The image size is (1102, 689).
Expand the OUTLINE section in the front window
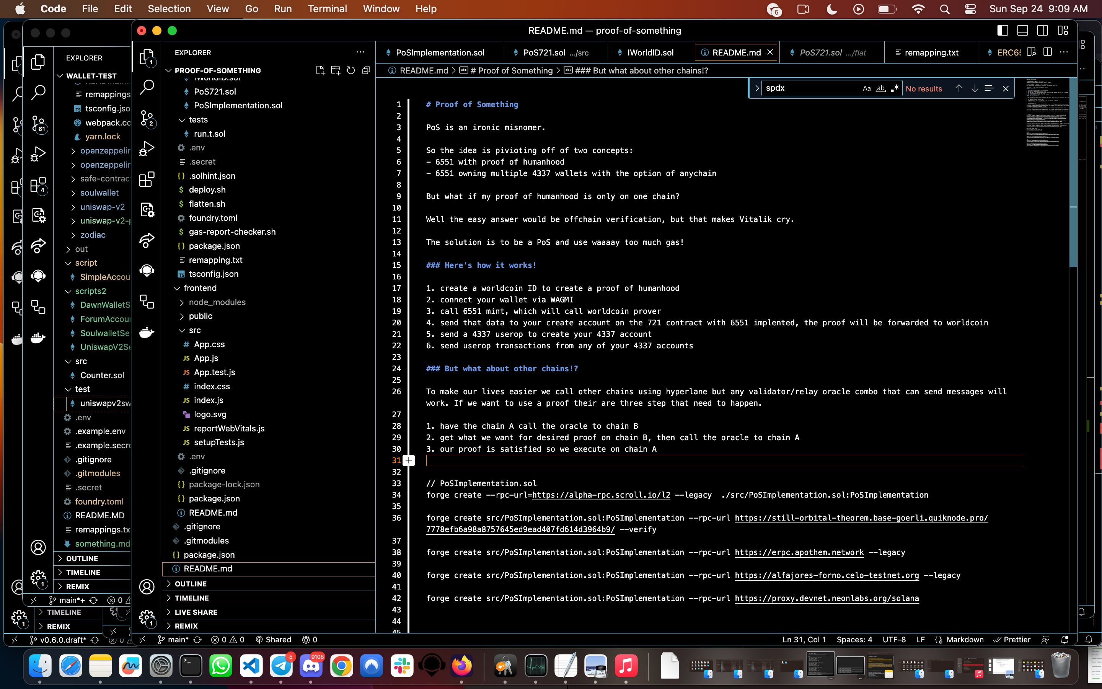(x=269, y=584)
